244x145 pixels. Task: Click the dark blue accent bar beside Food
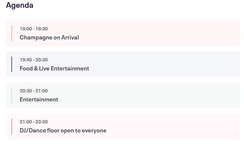point(12,64)
